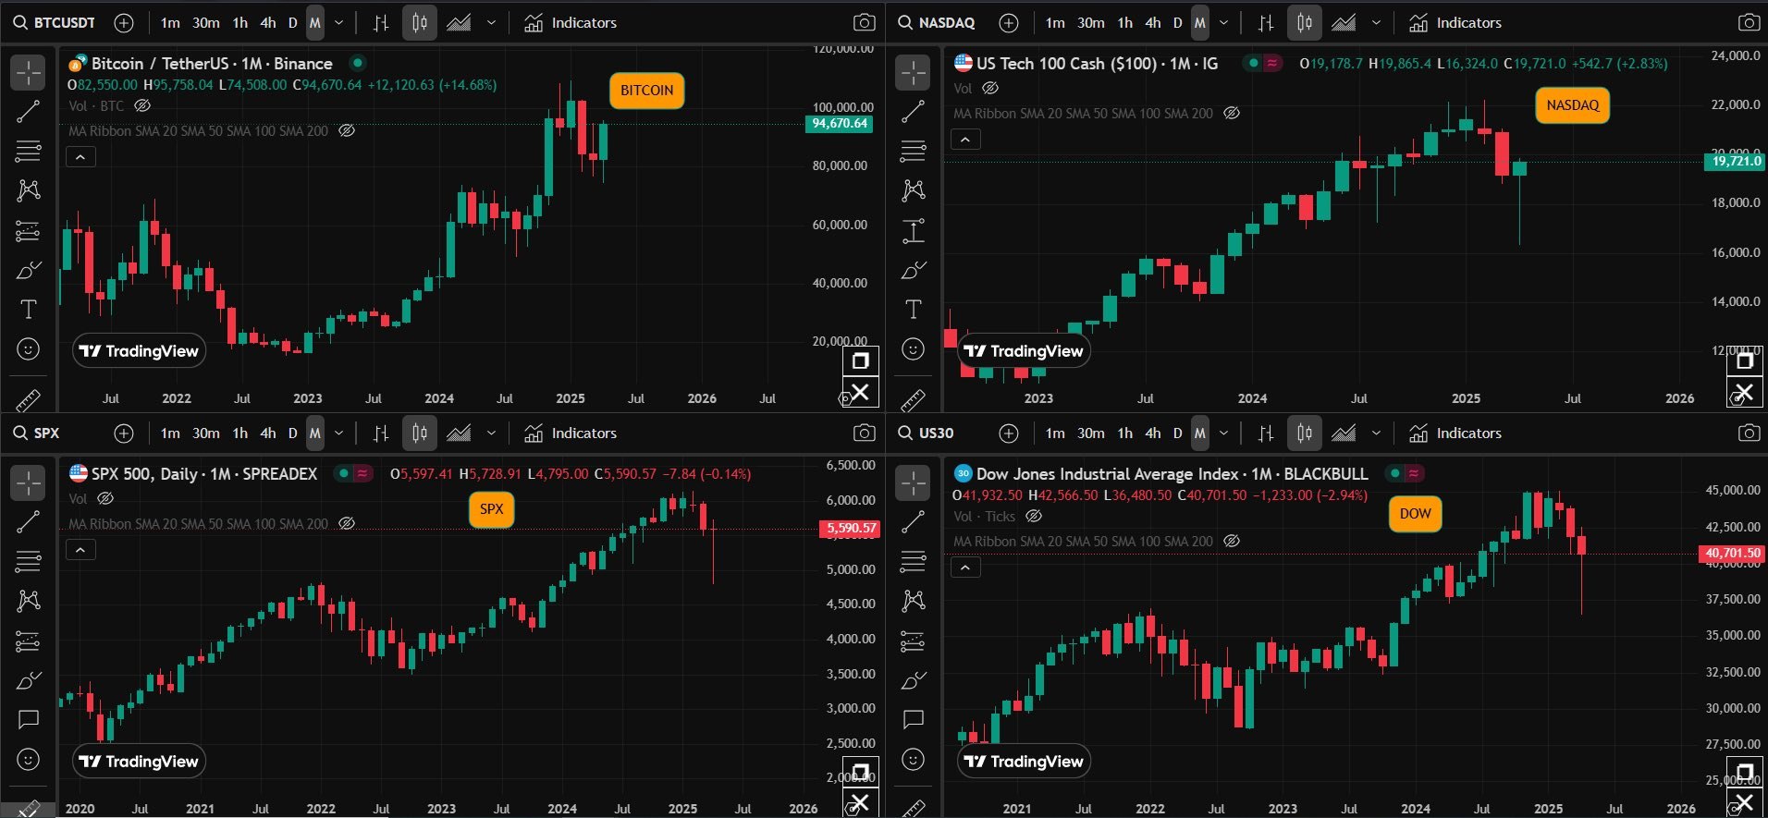
Task: Choose area chart style in BTCUSDT panel
Action: pyautogui.click(x=459, y=22)
